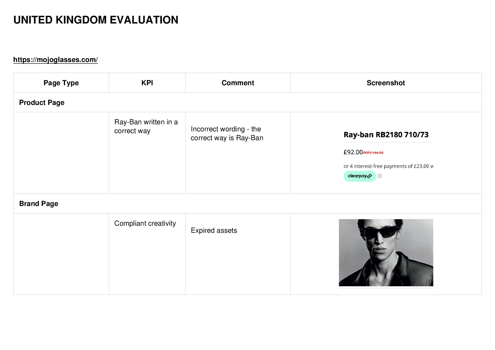Select the Screenshot column header
The height and width of the screenshot is (350, 495).
click(386, 83)
